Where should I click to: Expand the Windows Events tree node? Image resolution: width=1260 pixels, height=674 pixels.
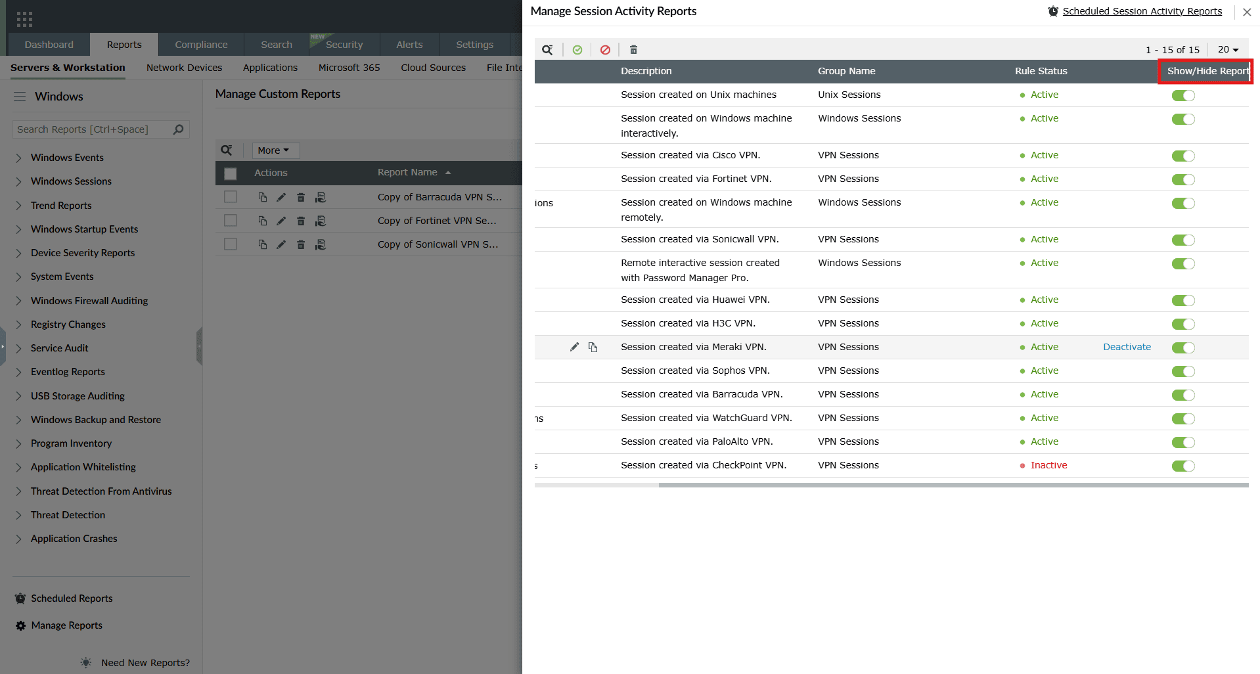click(x=18, y=158)
